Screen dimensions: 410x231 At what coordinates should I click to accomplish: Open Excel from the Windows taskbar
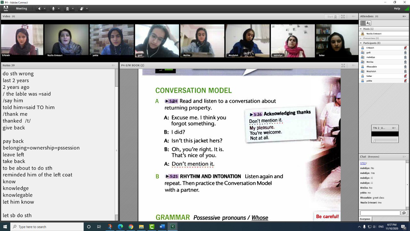tap(173, 227)
